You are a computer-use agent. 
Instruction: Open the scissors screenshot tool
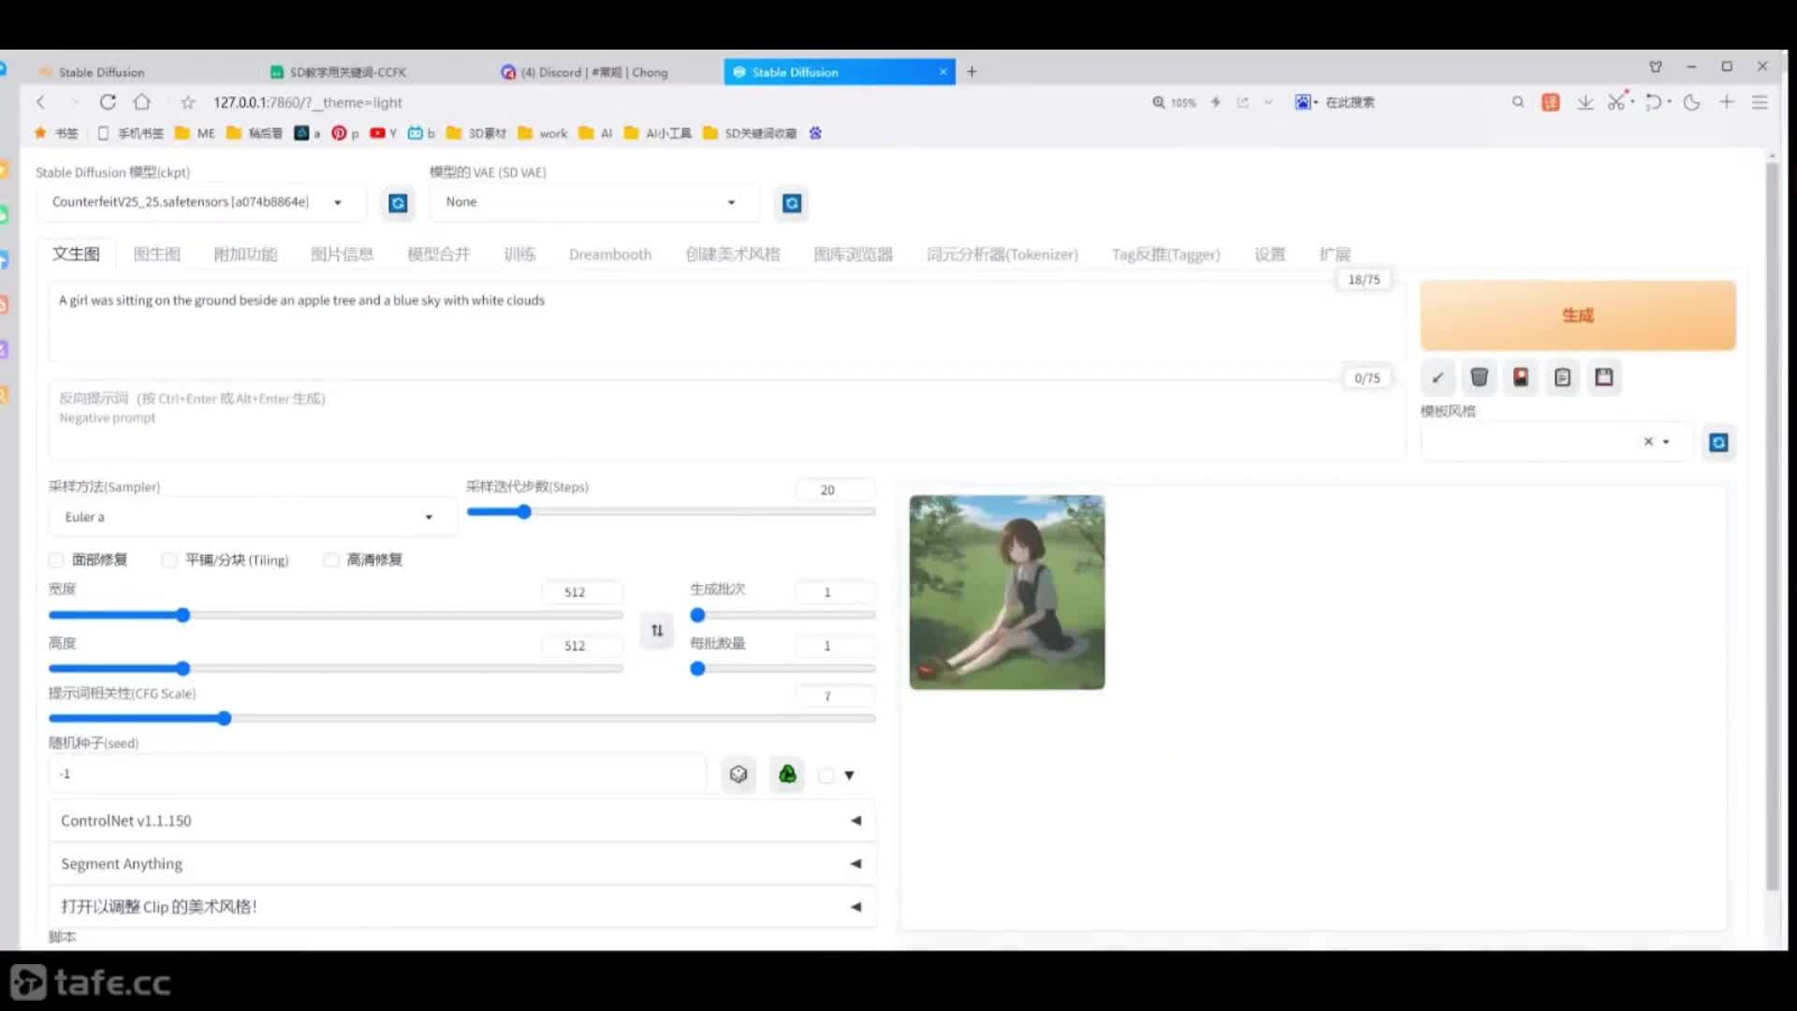point(1616,102)
